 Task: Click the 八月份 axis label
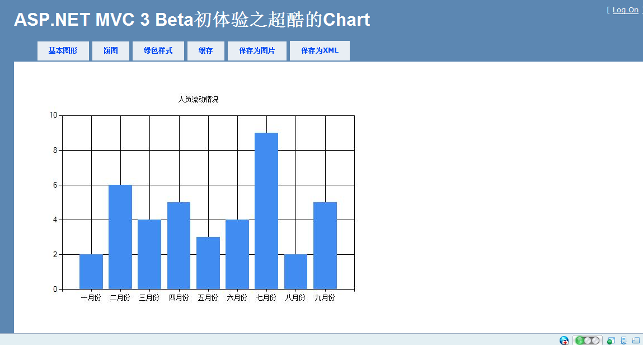tap(295, 297)
